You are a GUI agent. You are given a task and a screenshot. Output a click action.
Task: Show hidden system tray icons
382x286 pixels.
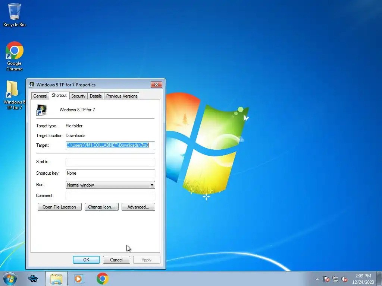317,279
